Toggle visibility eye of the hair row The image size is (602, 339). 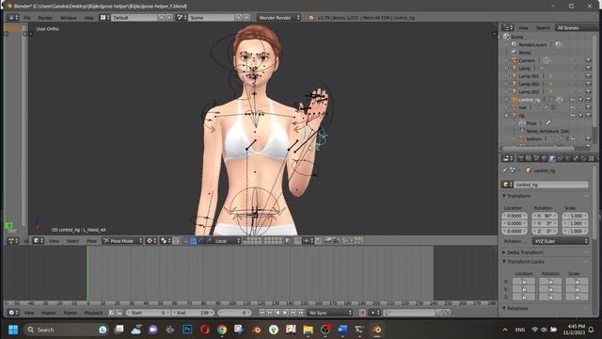click(573, 107)
